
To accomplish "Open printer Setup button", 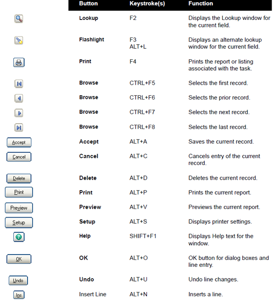I will [19, 223].
